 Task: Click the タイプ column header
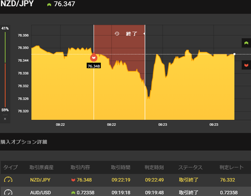tap(10, 167)
